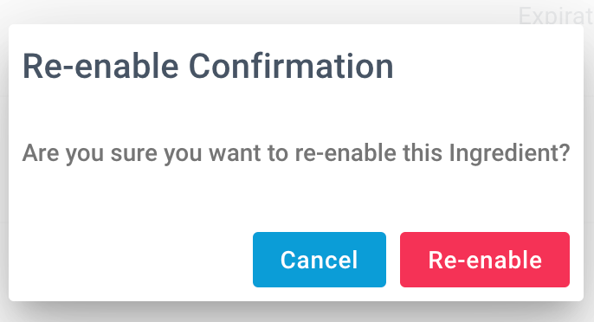
Task: Re-enable this Ingredient via the red button
Action: click(x=485, y=260)
